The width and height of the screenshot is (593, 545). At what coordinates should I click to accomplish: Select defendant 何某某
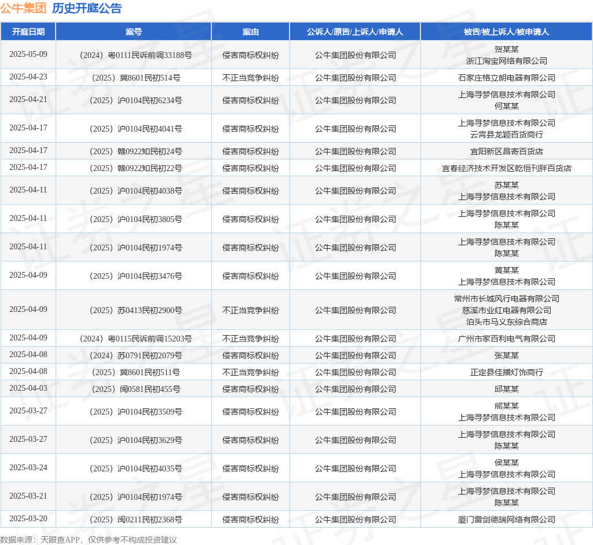(x=506, y=106)
